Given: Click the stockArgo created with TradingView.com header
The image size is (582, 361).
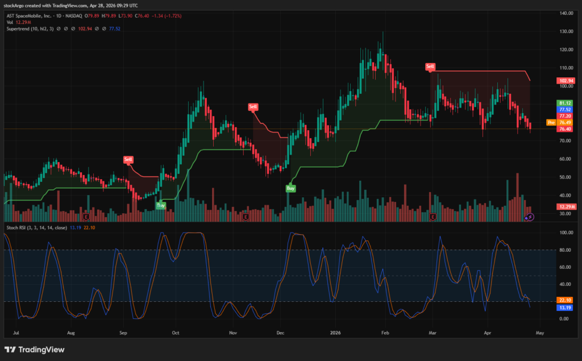Looking at the screenshot, I should click(x=70, y=6).
